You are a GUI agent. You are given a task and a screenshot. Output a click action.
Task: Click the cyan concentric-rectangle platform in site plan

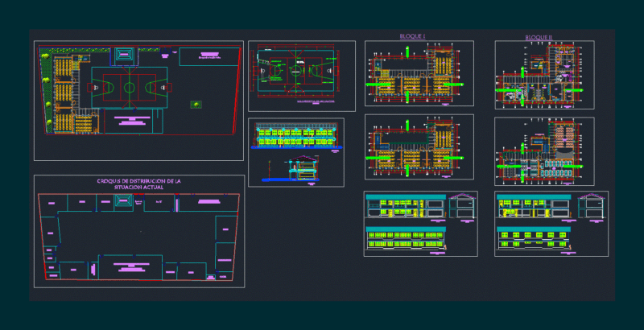point(124,55)
